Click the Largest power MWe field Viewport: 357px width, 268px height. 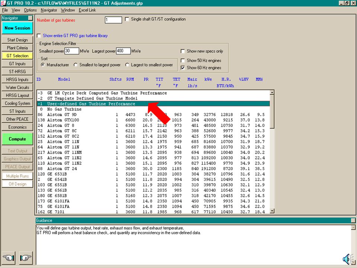pyautogui.click(x=123, y=51)
